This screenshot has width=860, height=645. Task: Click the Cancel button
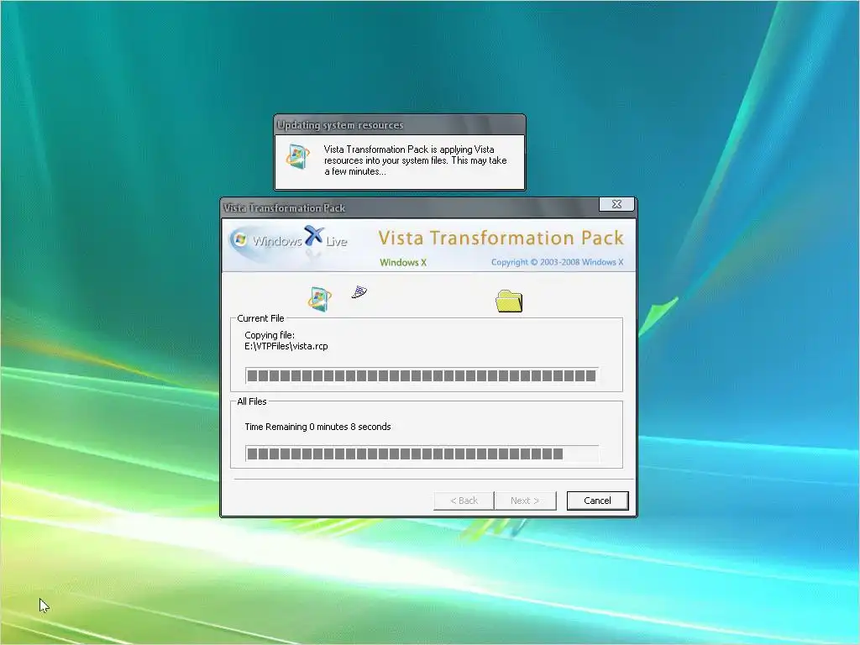(x=597, y=501)
